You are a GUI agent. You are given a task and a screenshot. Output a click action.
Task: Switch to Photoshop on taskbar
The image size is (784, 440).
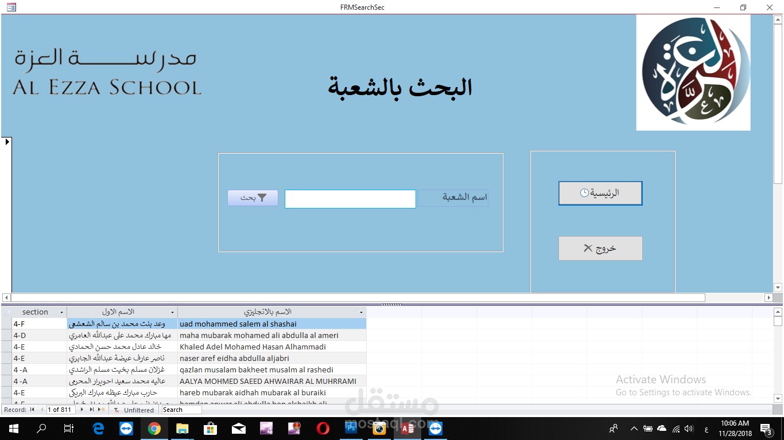[x=351, y=428]
